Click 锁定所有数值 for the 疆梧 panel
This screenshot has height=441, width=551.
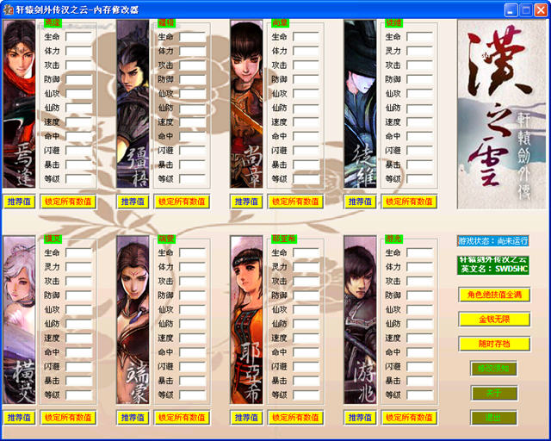[182, 202]
